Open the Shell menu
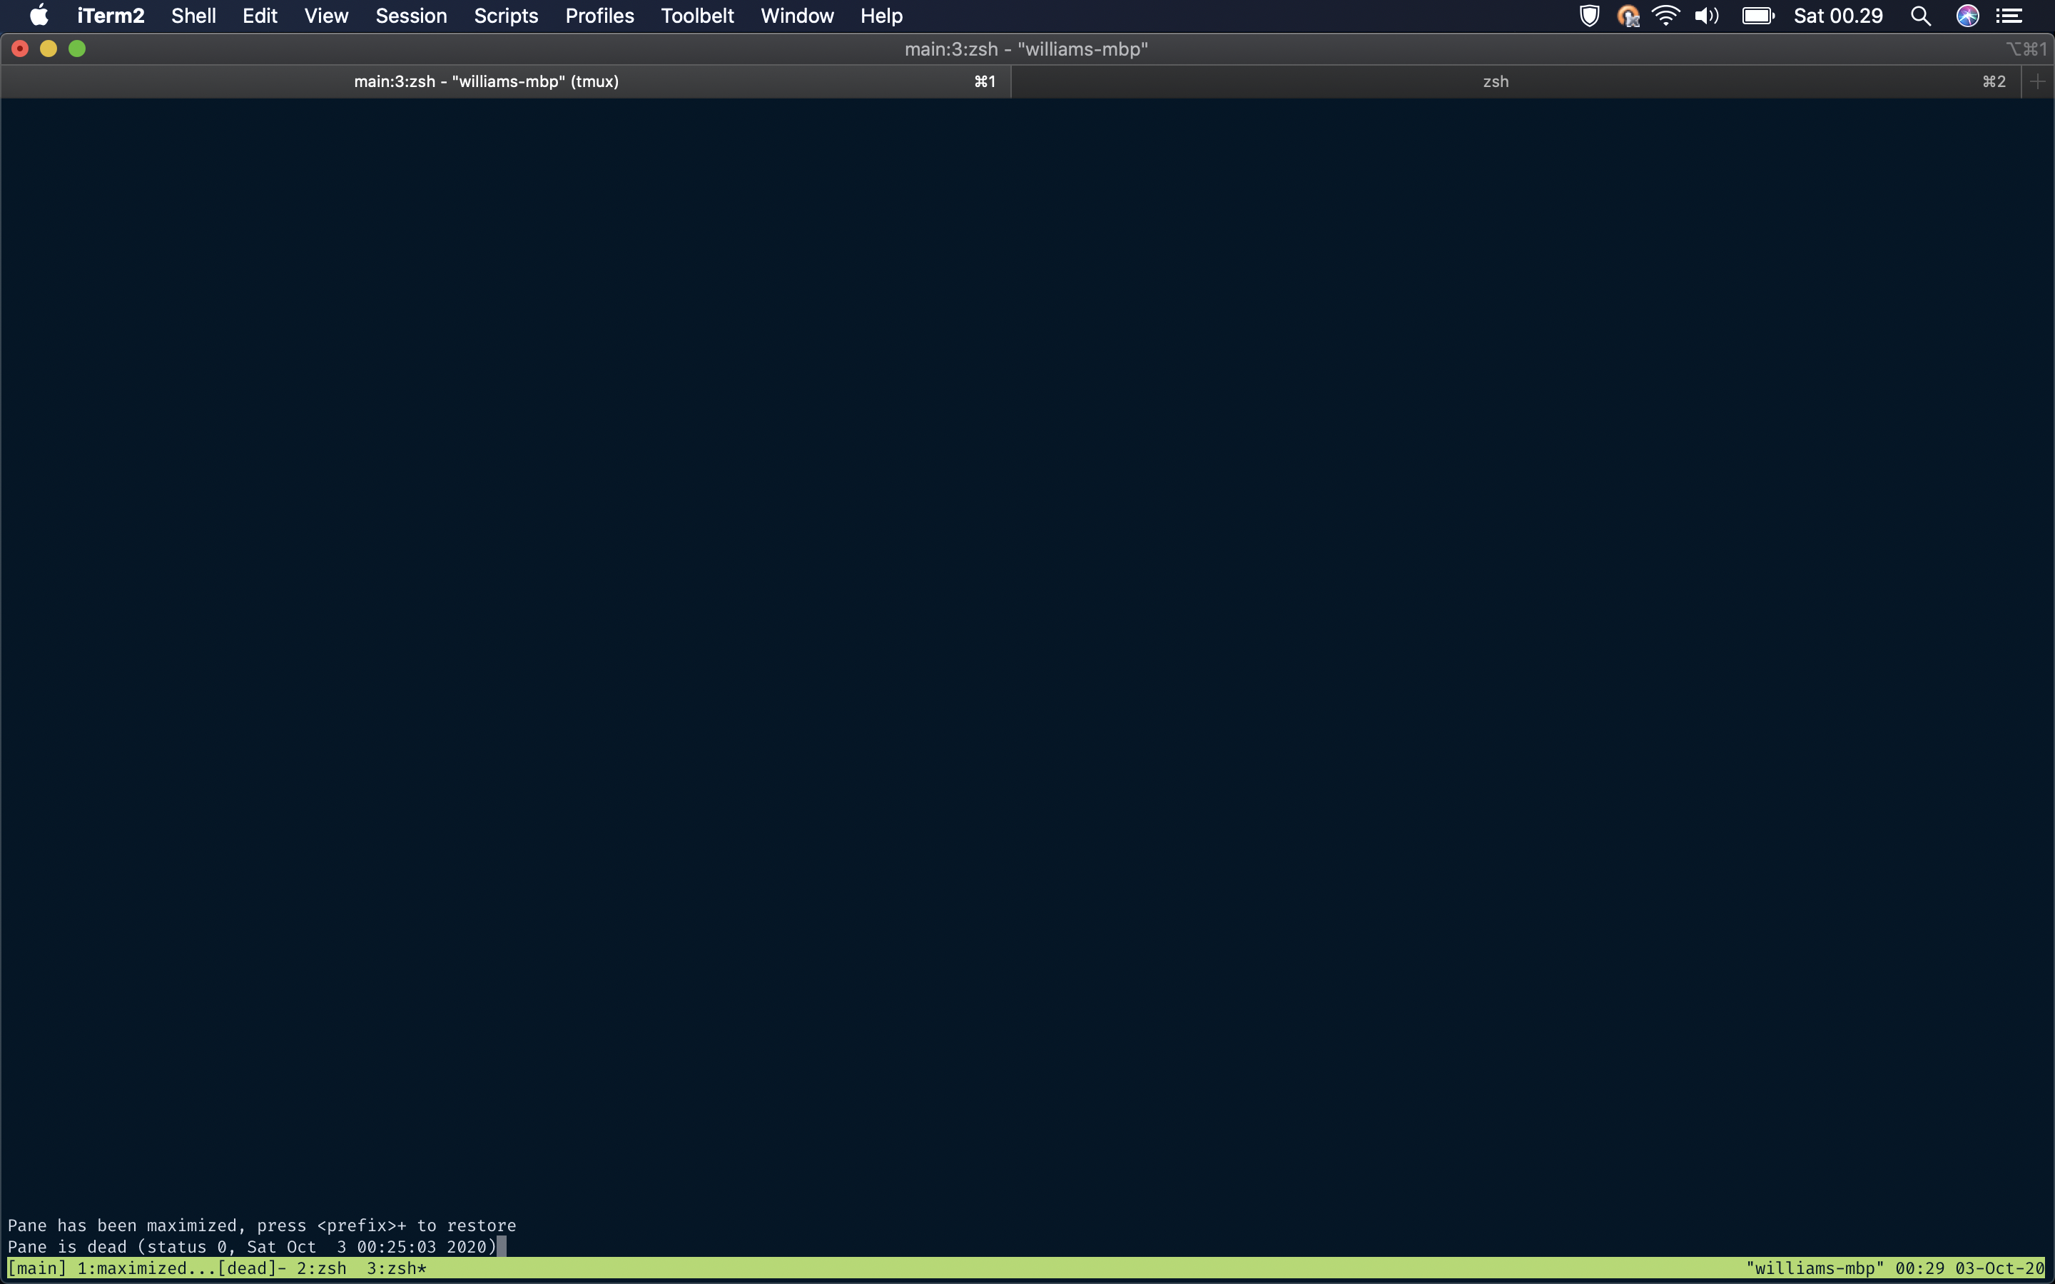Viewport: 2055px width, 1284px height. (x=193, y=15)
